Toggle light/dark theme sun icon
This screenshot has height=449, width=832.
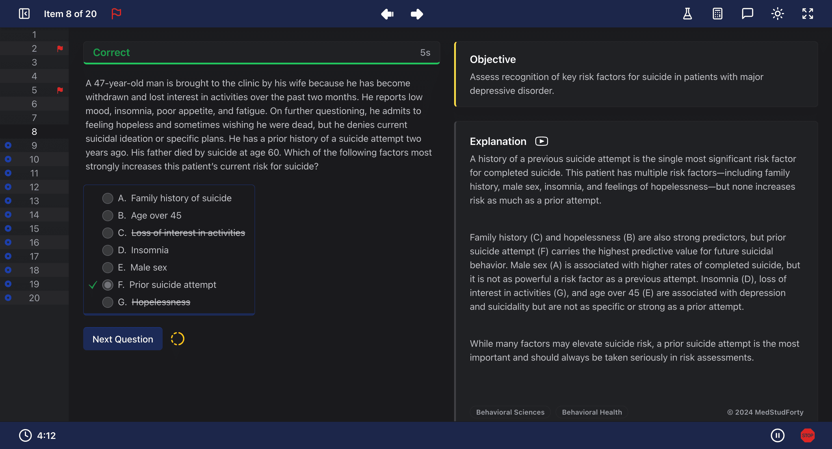777,14
